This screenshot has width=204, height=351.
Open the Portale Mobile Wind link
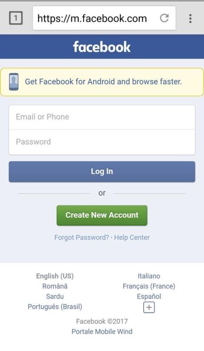coord(102,331)
